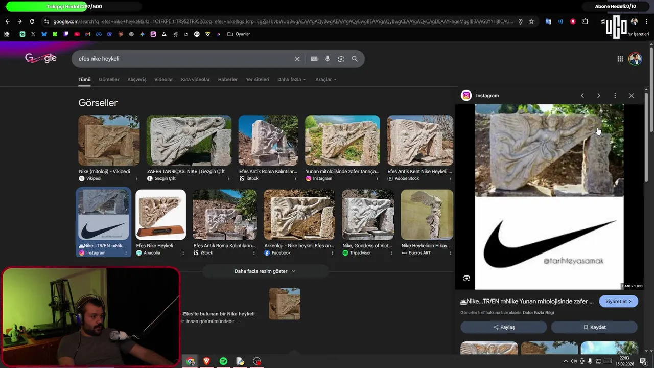Expand Daha fazla resim göster
The width and height of the screenshot is (654, 368).
click(265, 271)
